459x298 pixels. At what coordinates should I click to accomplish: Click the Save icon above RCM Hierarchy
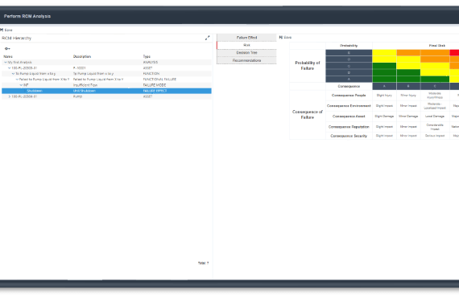coord(2,30)
